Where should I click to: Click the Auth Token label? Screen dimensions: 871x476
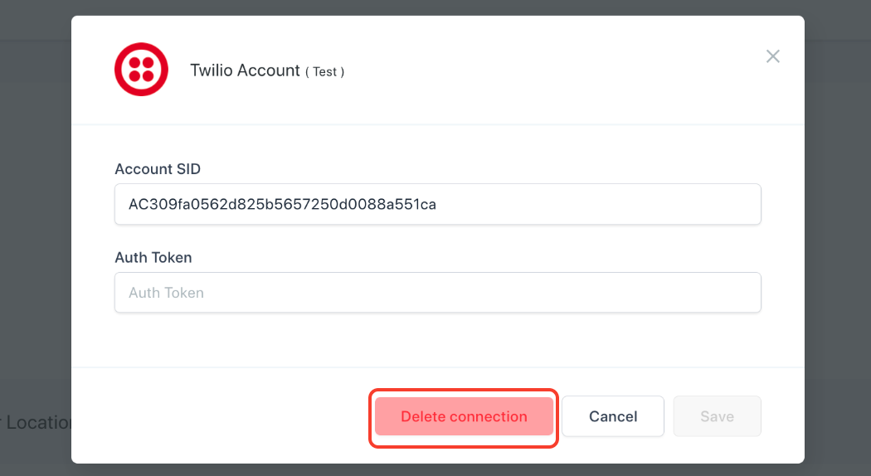pos(153,258)
